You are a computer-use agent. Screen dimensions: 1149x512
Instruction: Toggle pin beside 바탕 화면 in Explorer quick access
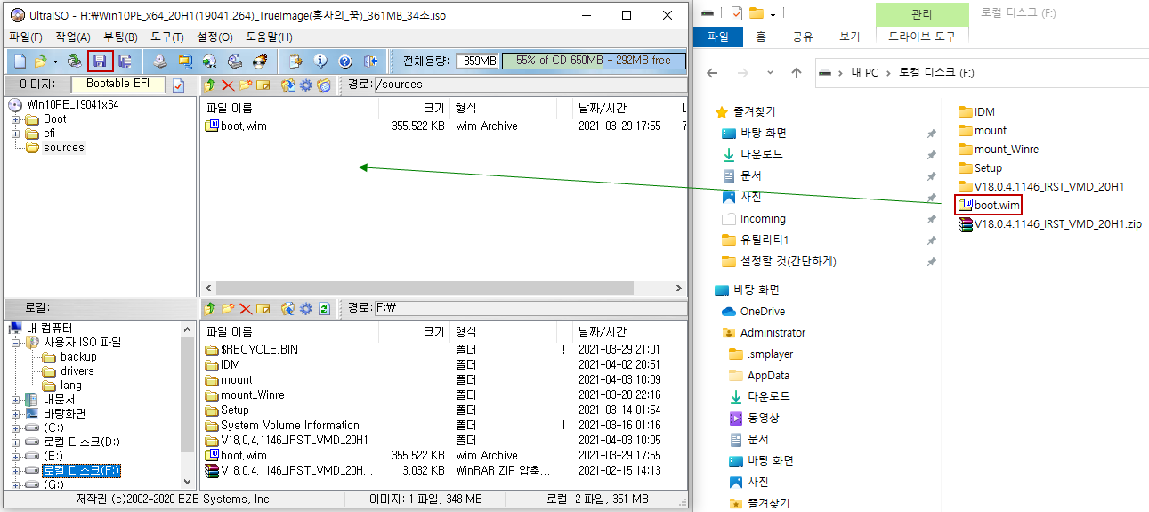tap(931, 133)
